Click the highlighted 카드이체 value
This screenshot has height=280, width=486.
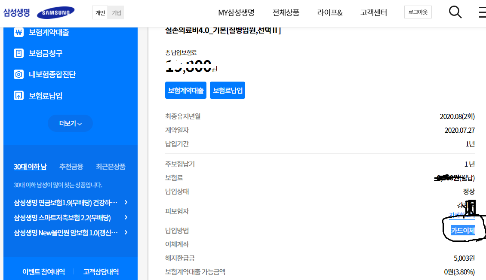coord(463,231)
